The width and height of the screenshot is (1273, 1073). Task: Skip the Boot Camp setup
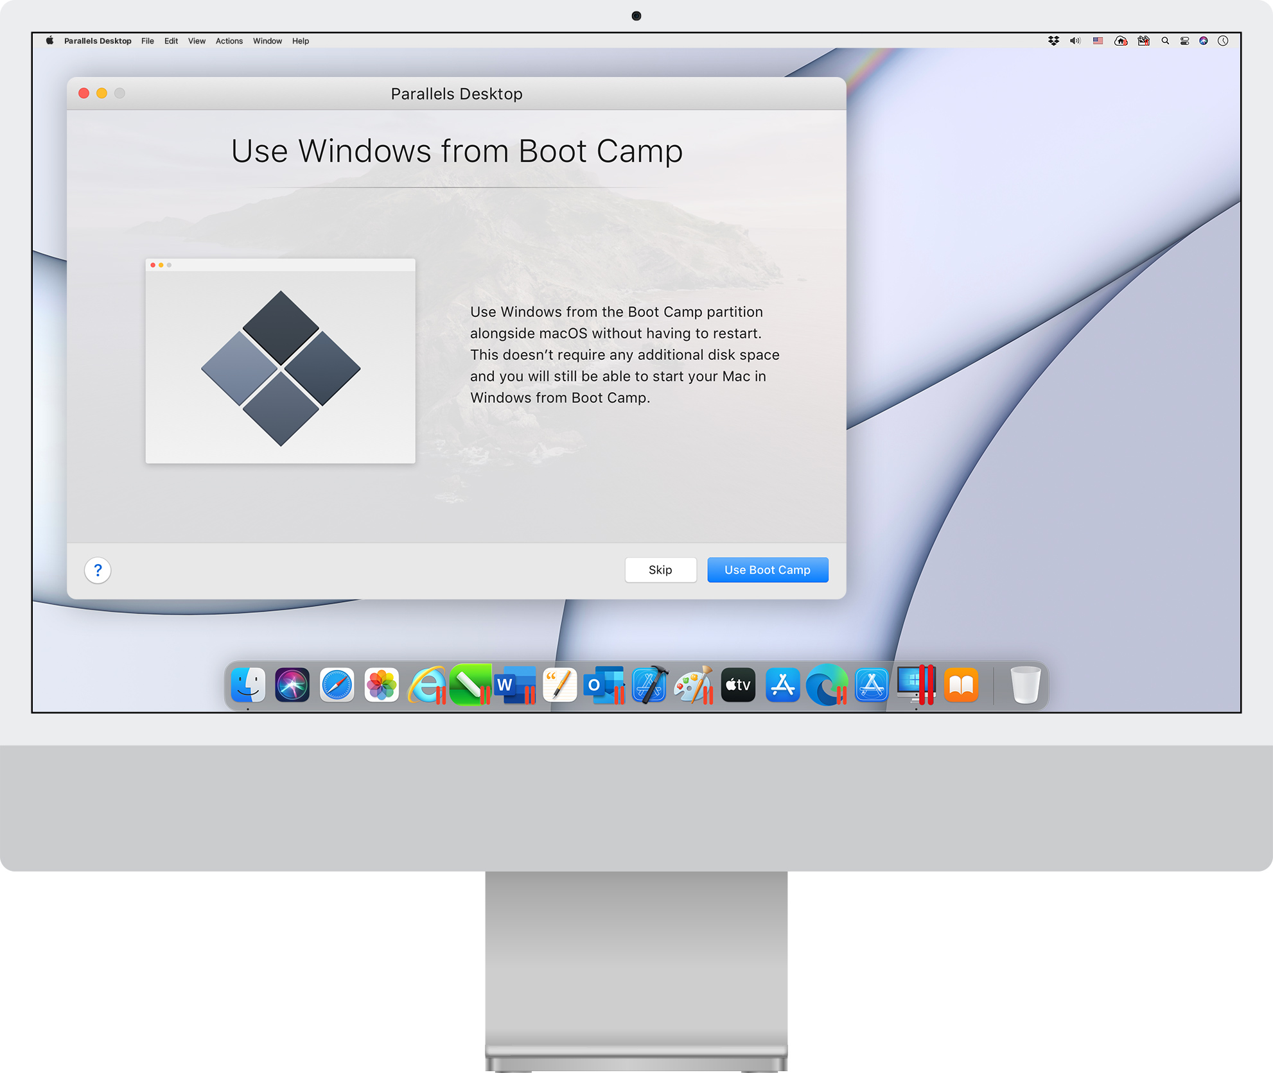(660, 570)
